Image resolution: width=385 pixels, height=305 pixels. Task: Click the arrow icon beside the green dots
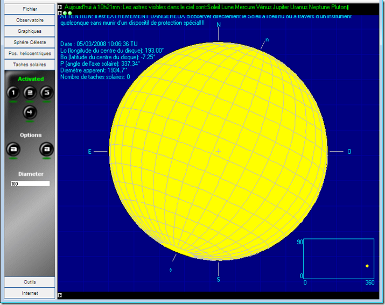[x=60, y=13]
